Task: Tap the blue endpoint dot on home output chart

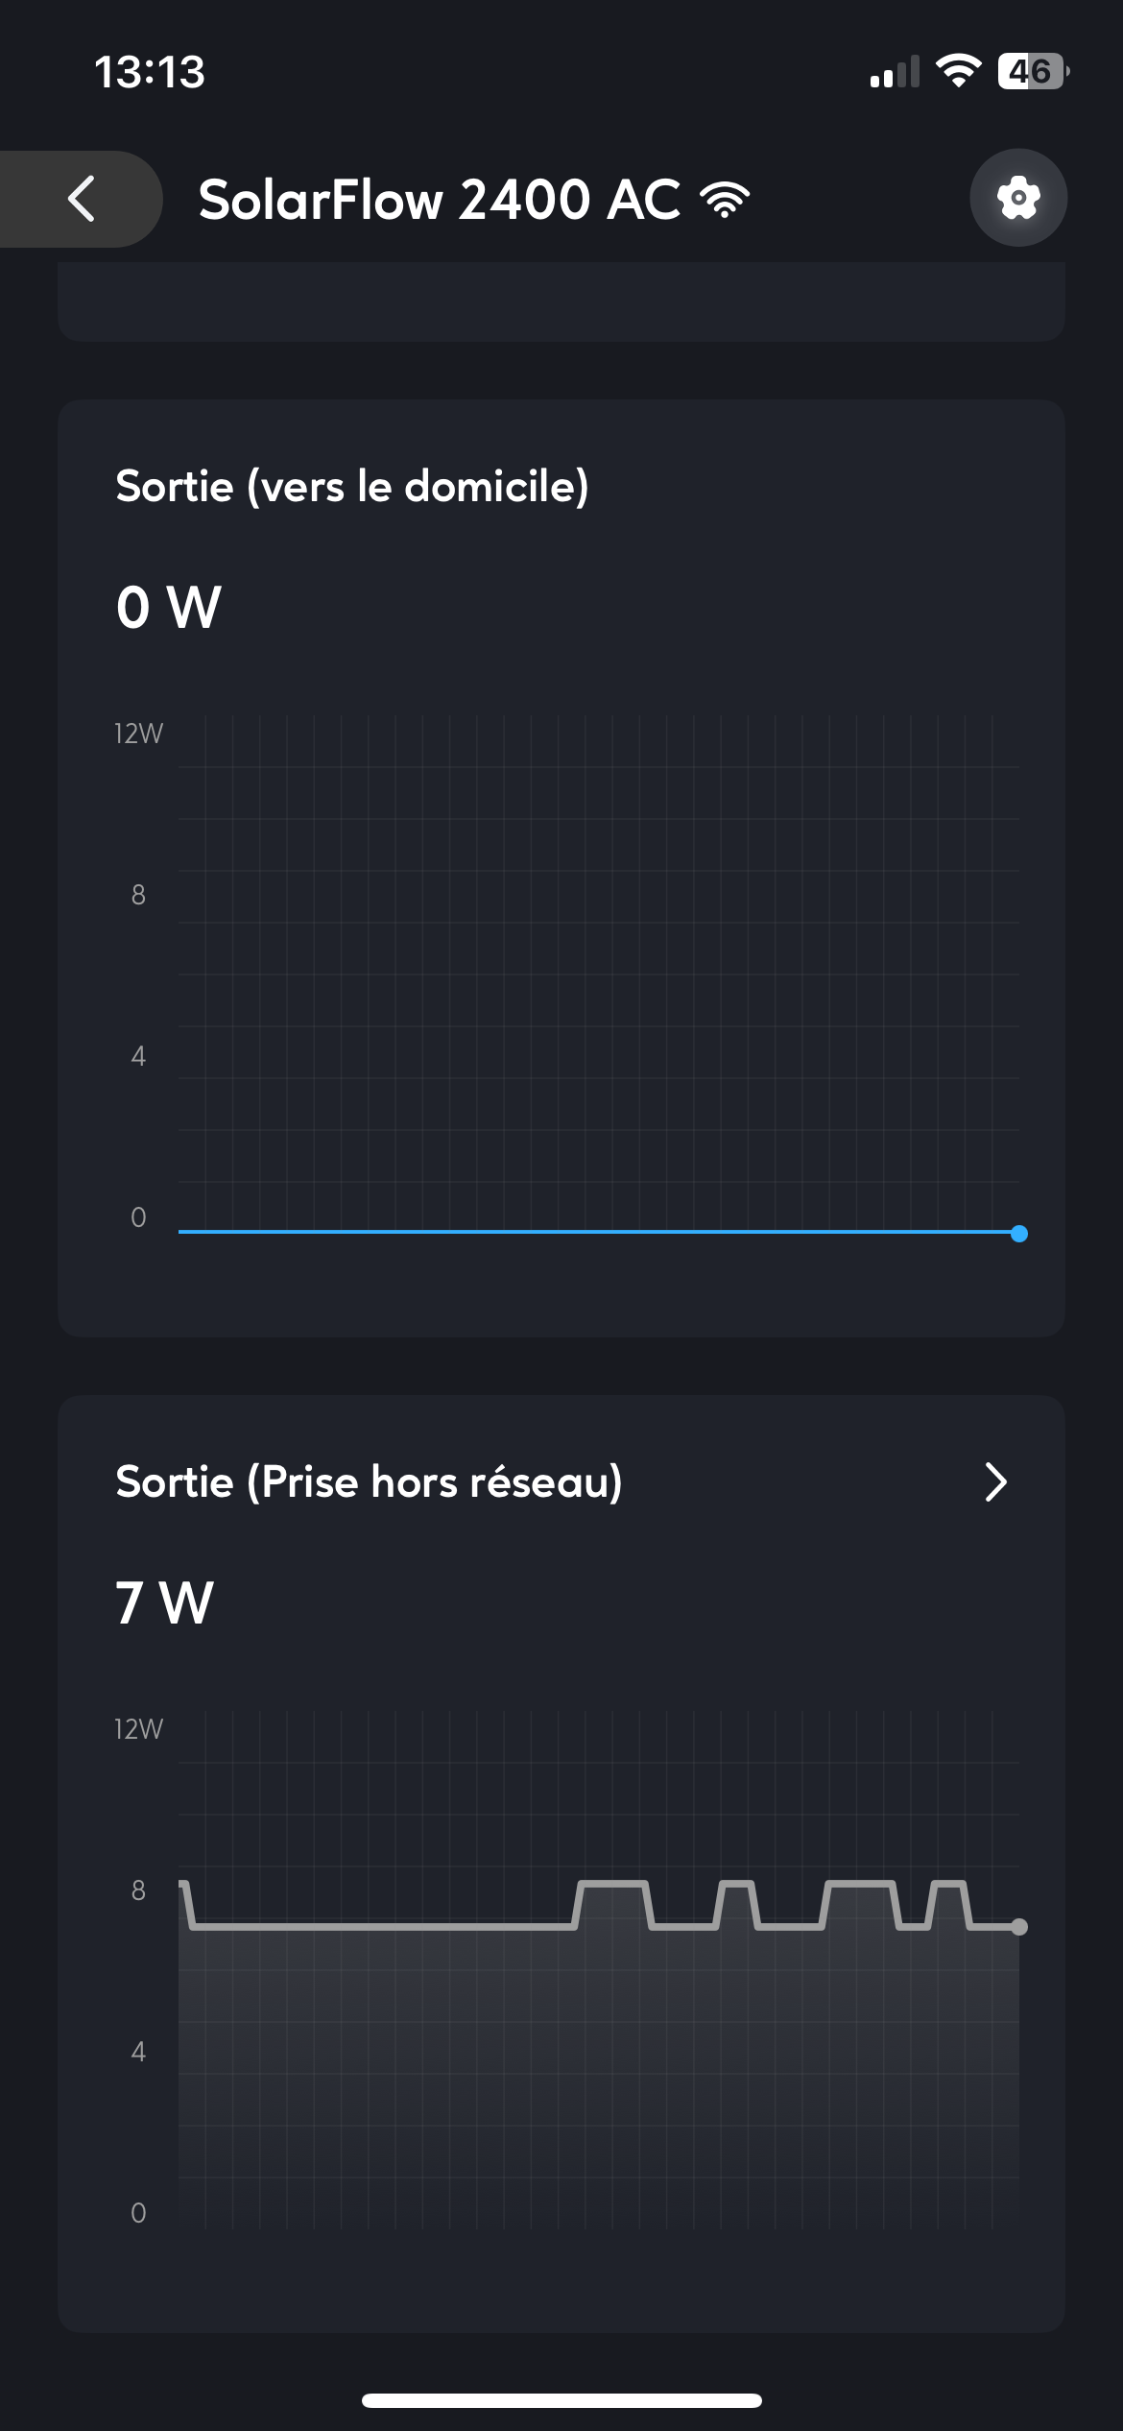Action: click(x=1019, y=1234)
